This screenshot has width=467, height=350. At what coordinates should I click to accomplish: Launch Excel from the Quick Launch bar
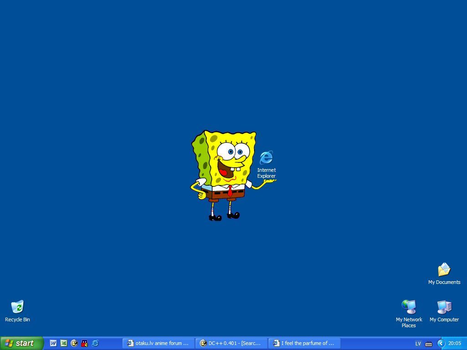point(64,343)
